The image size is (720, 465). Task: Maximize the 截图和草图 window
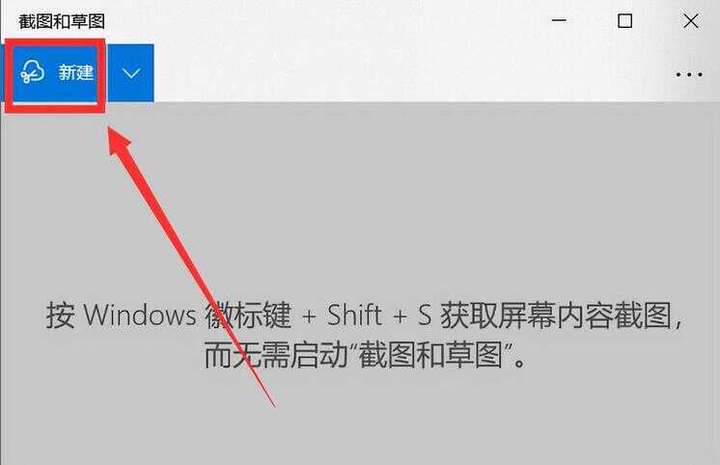[x=624, y=20]
